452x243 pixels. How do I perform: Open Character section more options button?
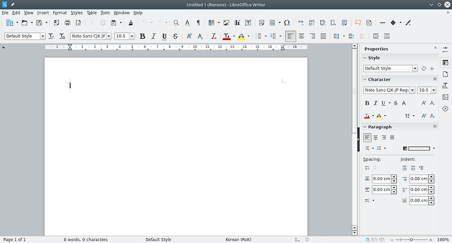click(x=434, y=79)
